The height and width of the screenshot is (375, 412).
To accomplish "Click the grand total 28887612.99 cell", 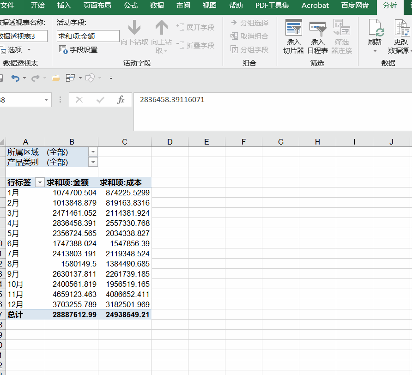I will click(72, 315).
